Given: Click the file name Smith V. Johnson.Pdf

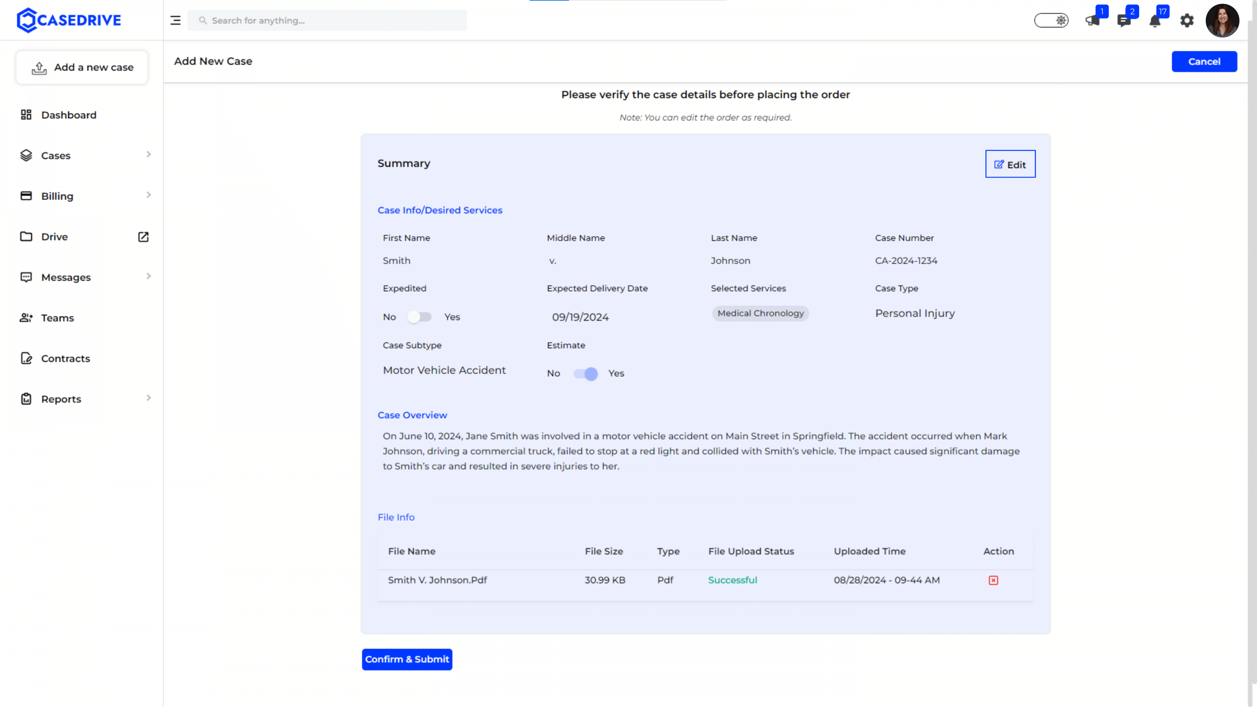Looking at the screenshot, I should 437,580.
